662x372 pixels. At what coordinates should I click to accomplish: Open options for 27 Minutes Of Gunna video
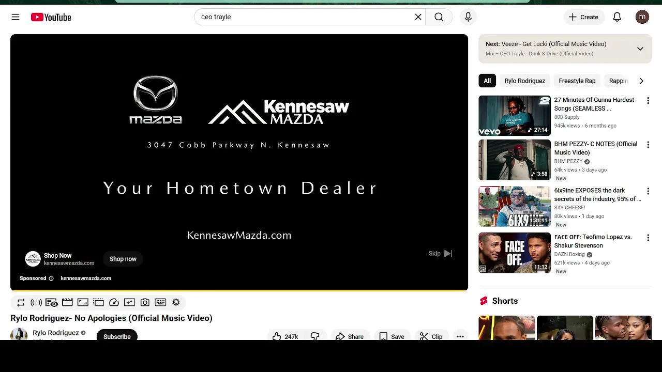click(648, 101)
